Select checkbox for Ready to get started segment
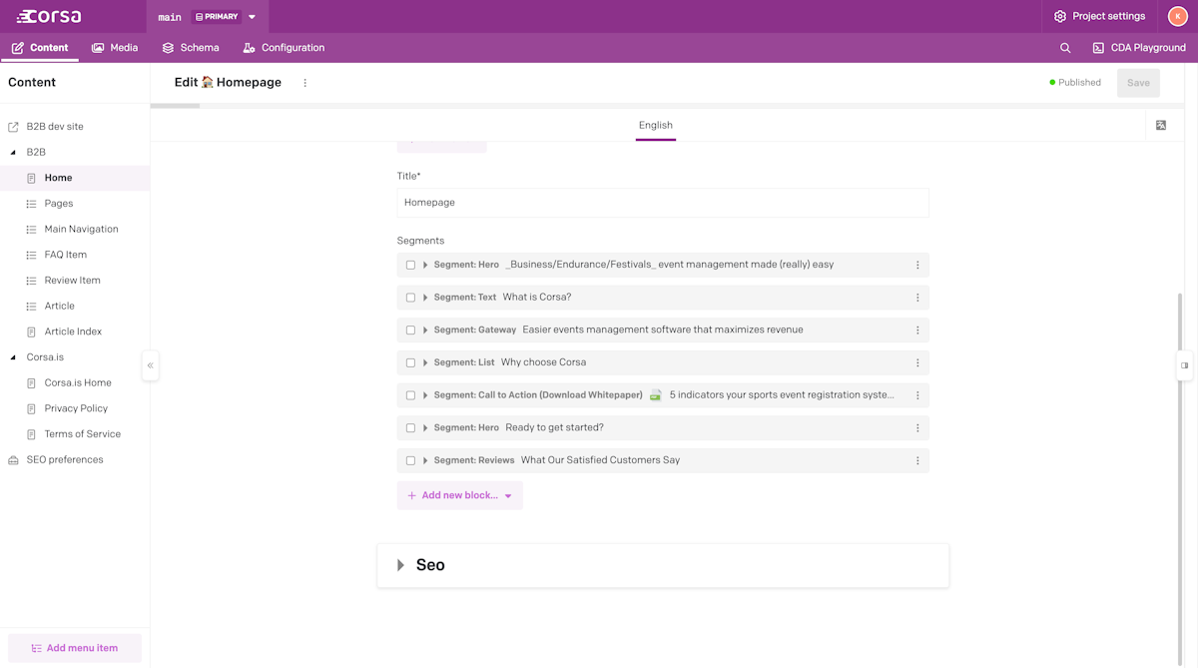 click(410, 427)
